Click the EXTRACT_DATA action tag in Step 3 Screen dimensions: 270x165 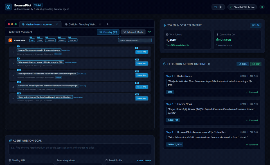pos(175,144)
